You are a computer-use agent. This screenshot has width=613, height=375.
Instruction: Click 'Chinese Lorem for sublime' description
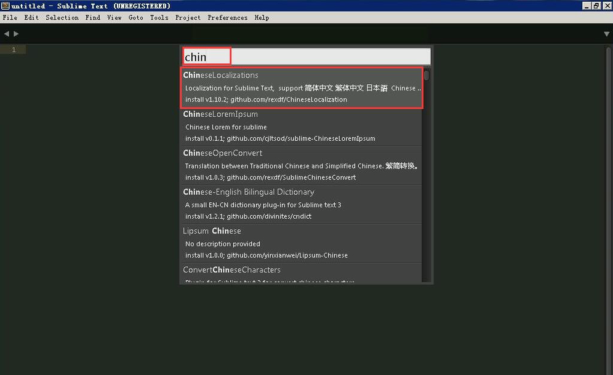[226, 127]
